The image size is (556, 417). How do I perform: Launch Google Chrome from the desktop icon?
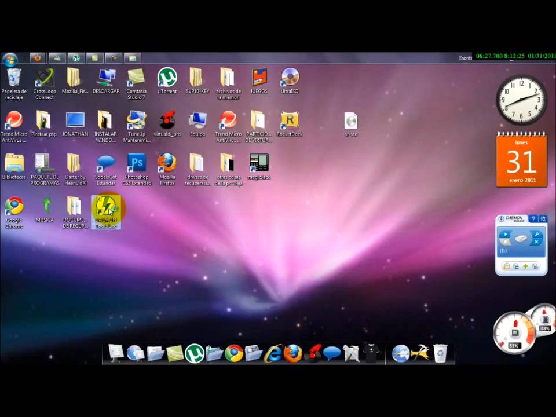click(14, 213)
